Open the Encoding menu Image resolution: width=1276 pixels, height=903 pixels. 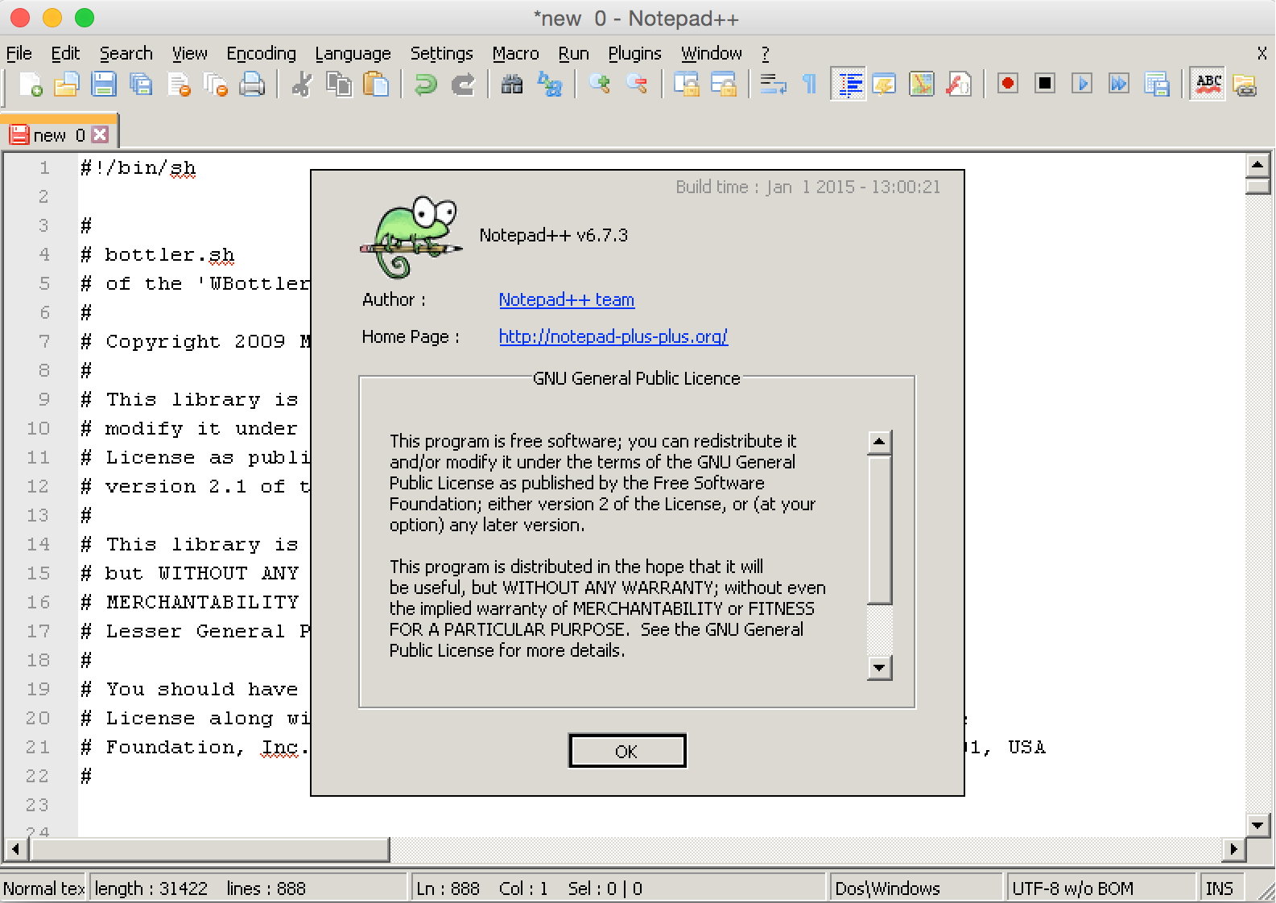click(262, 53)
